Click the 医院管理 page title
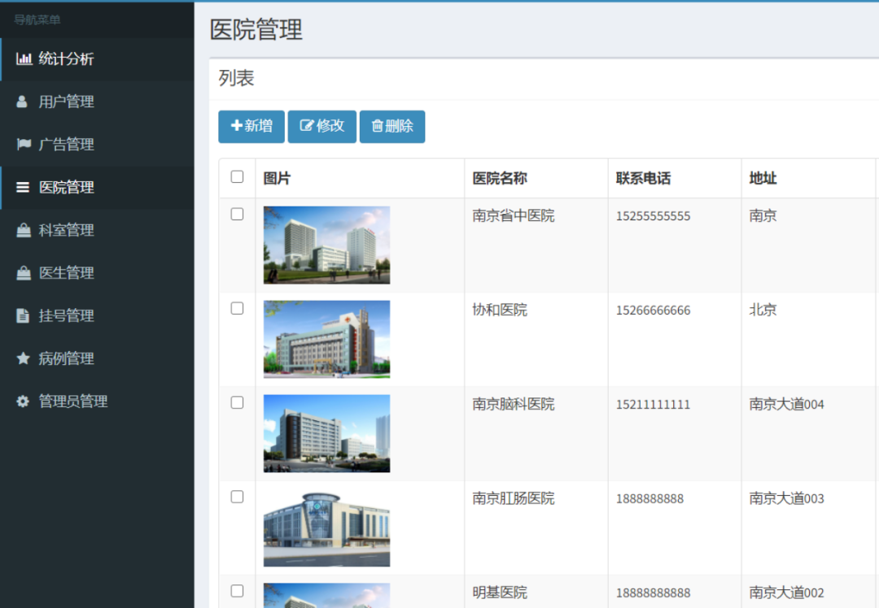Image resolution: width=879 pixels, height=608 pixels. click(256, 30)
